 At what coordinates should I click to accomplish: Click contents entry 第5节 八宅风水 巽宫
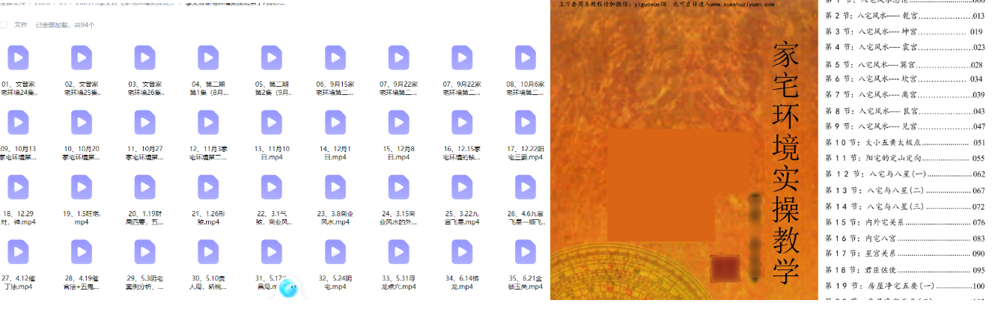pos(904,65)
